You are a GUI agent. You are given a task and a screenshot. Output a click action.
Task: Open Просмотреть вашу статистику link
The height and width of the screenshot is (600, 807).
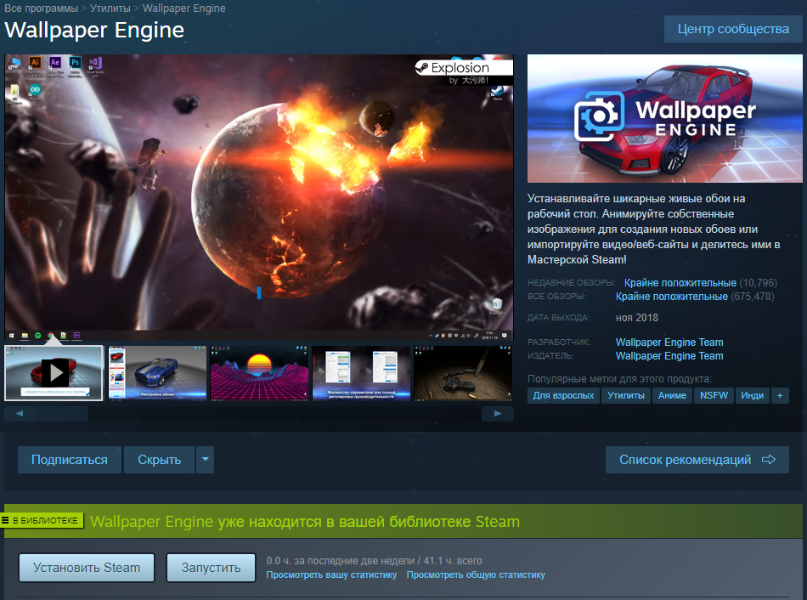click(331, 575)
